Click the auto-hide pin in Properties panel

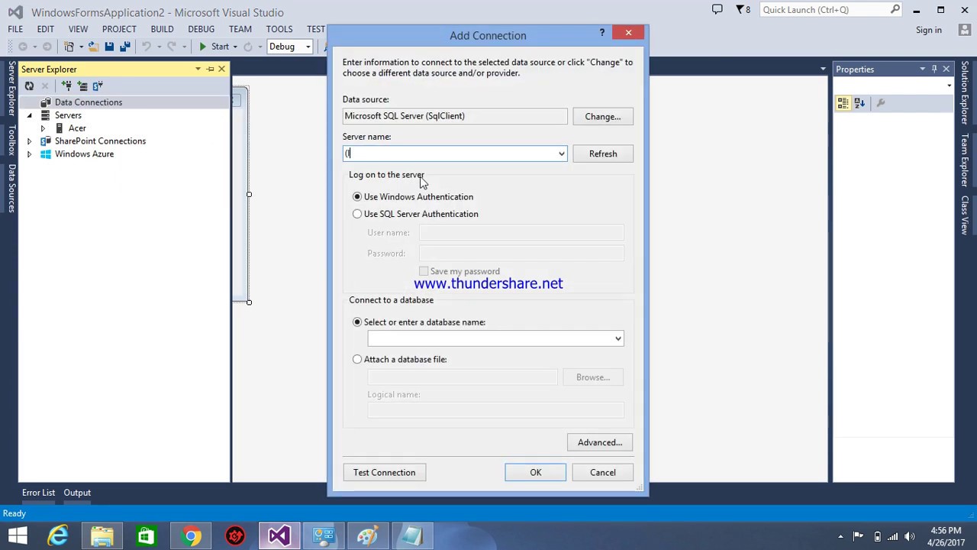933,70
